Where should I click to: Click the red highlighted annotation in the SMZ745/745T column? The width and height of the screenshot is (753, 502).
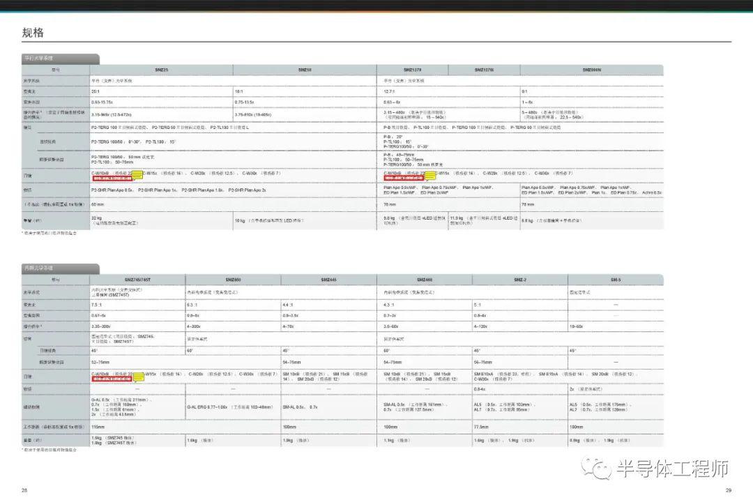(112, 379)
